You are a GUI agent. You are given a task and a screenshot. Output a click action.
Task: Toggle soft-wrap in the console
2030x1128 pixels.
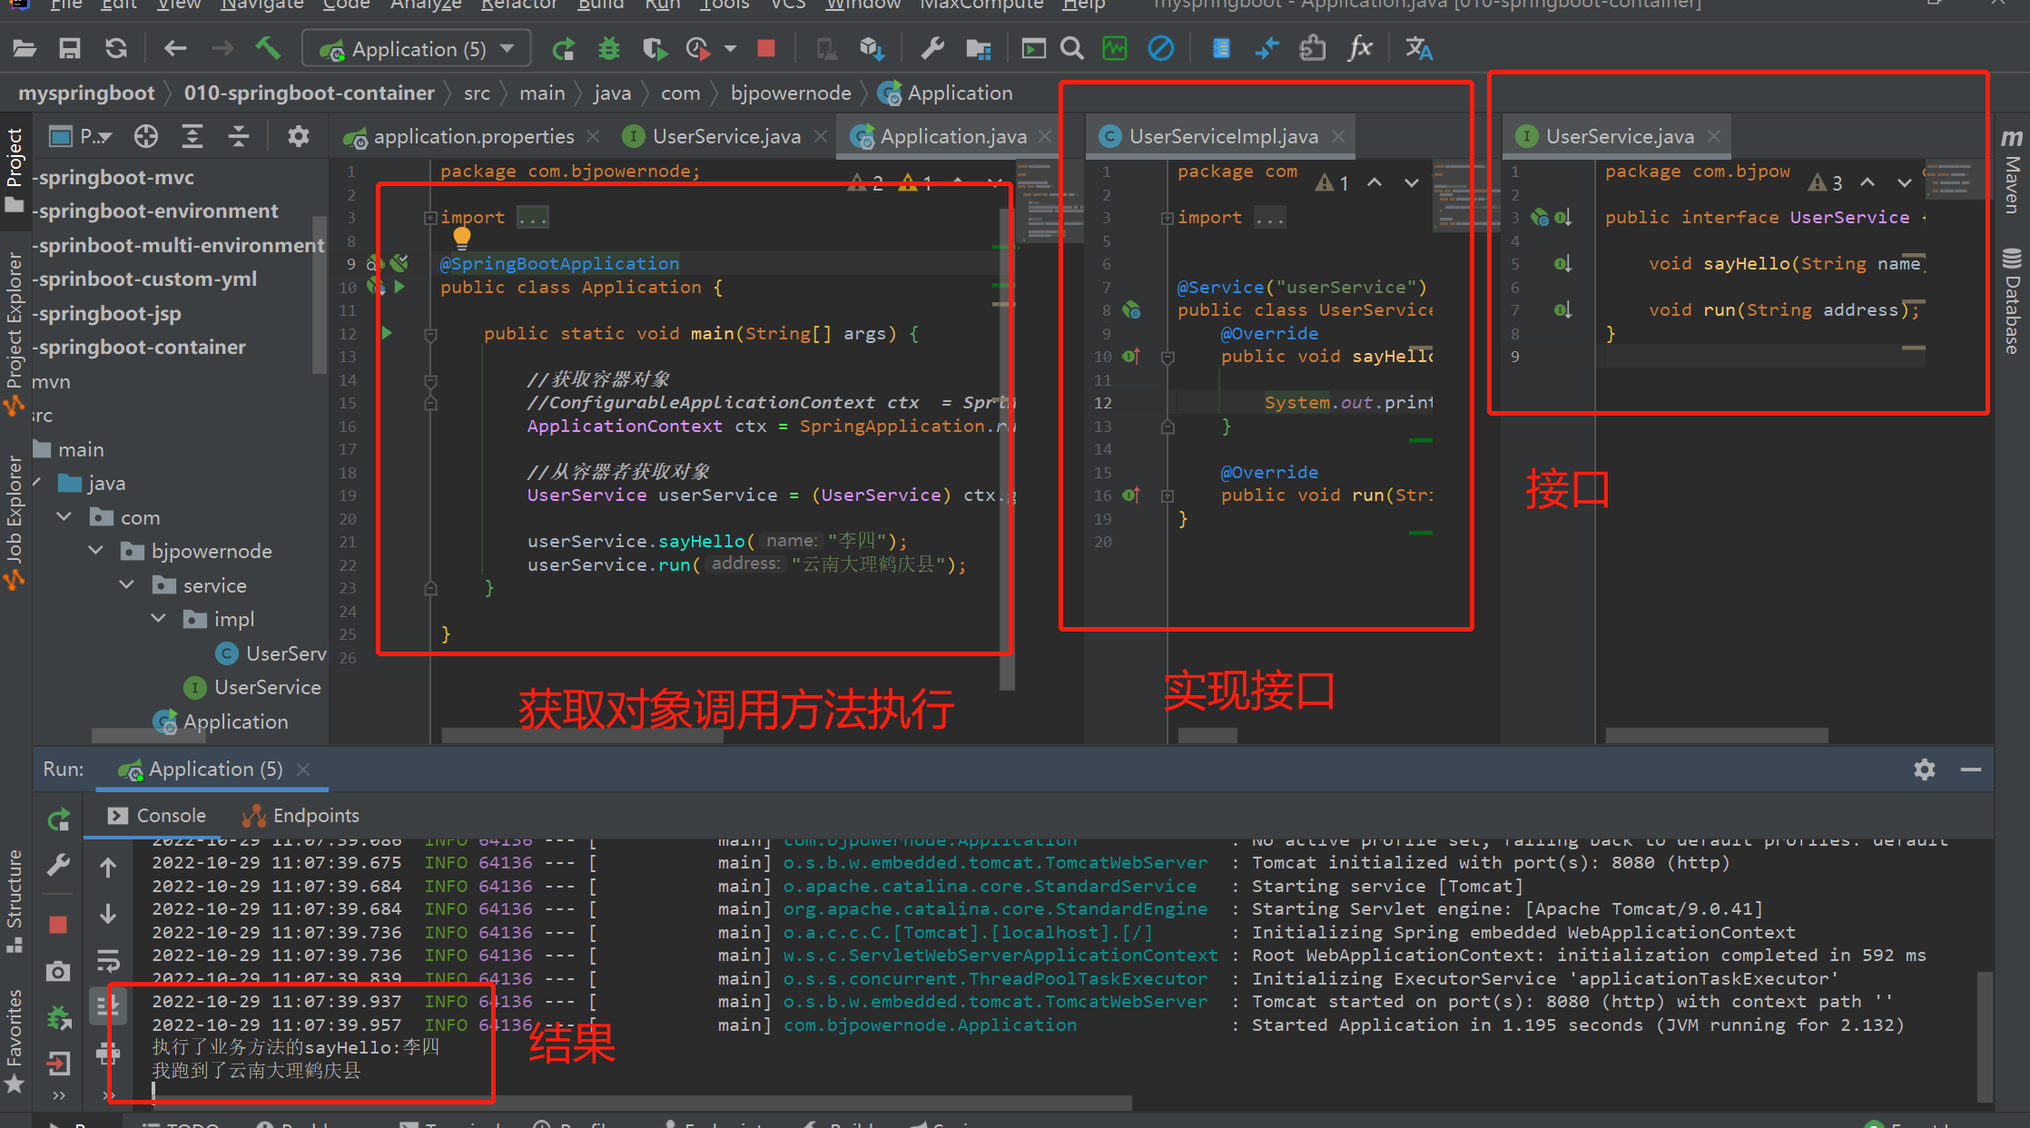click(x=108, y=960)
